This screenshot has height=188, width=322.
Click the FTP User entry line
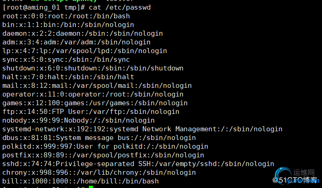[91, 112]
